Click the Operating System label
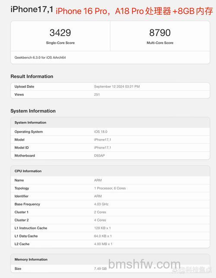Viewport: 216px width, 278px height. click(x=29, y=132)
